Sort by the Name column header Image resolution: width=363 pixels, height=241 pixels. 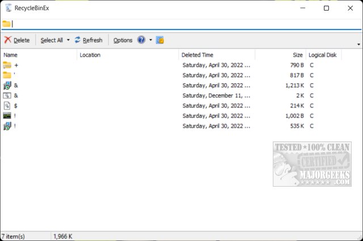[39, 55]
